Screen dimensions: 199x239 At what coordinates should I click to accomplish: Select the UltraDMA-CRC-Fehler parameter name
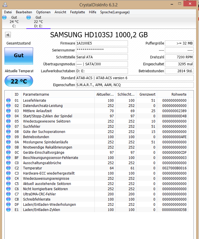pos(39,194)
